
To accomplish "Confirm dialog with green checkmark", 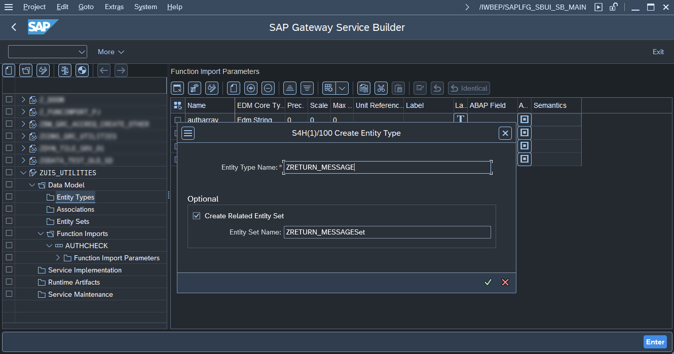I will (x=488, y=282).
